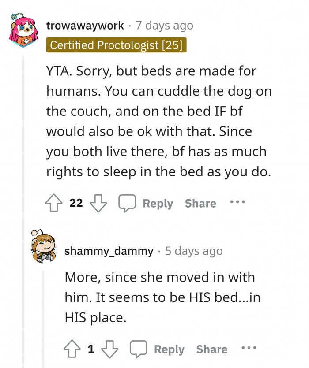Open the overflow menu on trowawaywork's comment

click(237, 202)
